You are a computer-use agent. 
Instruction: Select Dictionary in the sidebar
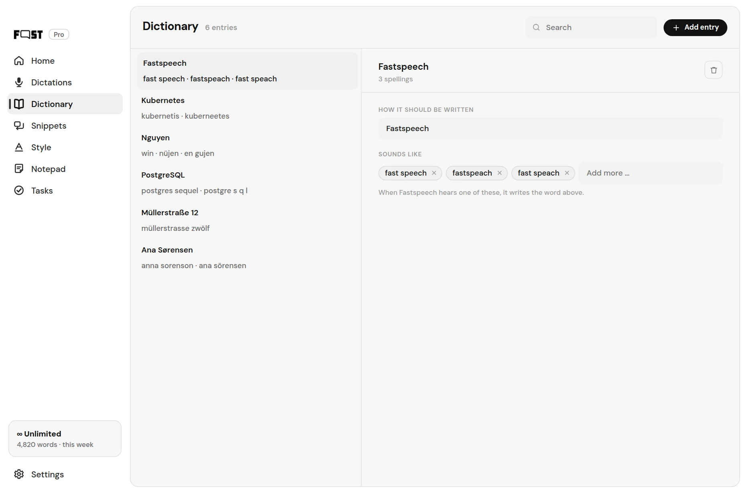click(65, 104)
